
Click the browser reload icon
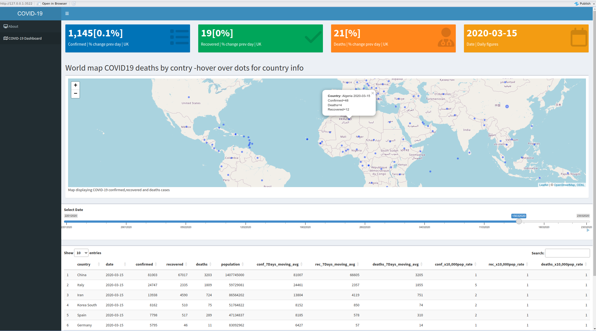74,4
